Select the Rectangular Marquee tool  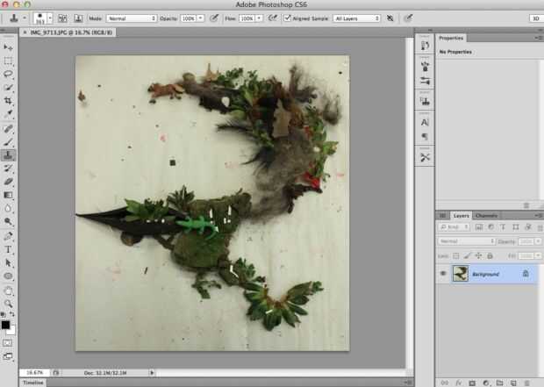[8, 61]
